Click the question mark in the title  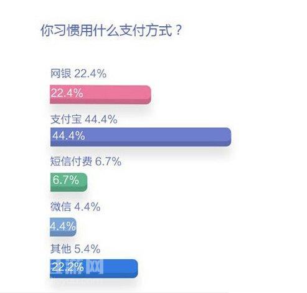click(178, 30)
